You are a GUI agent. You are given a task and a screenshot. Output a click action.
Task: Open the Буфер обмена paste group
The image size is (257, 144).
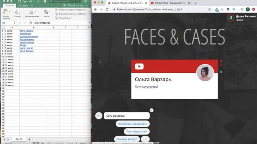click(6, 14)
